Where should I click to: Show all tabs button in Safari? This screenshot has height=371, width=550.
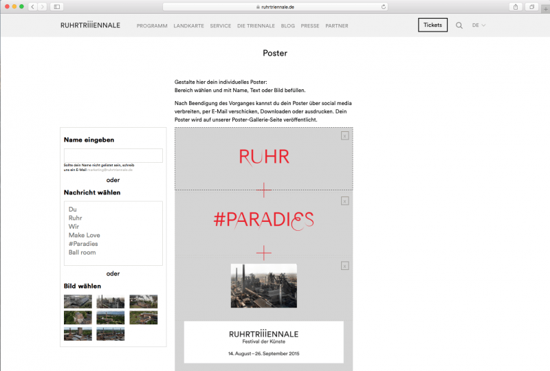tap(531, 7)
